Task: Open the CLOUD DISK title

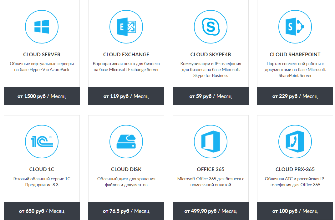Action: tap(126, 169)
